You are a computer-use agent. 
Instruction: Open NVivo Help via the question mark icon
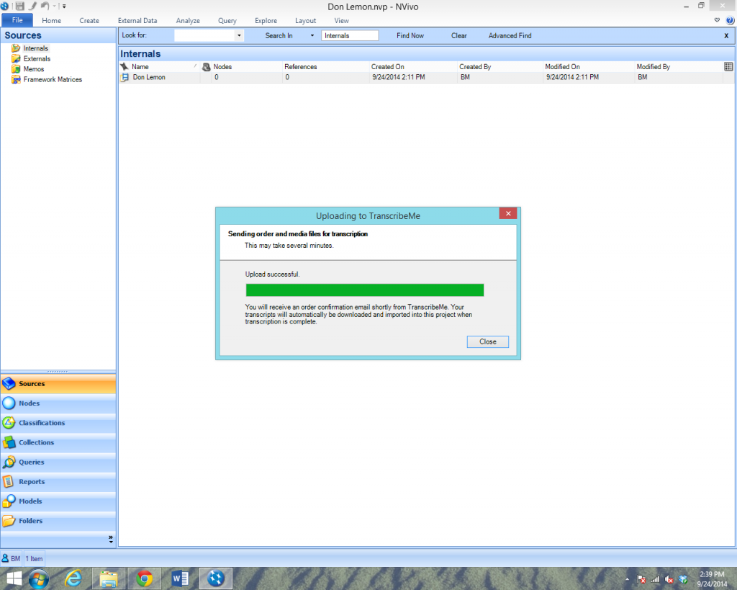[x=730, y=20]
